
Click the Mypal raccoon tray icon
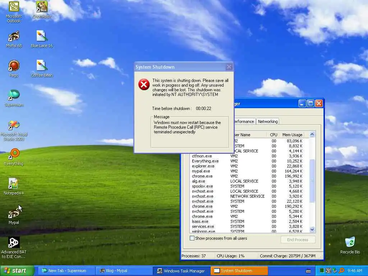tap(328, 271)
